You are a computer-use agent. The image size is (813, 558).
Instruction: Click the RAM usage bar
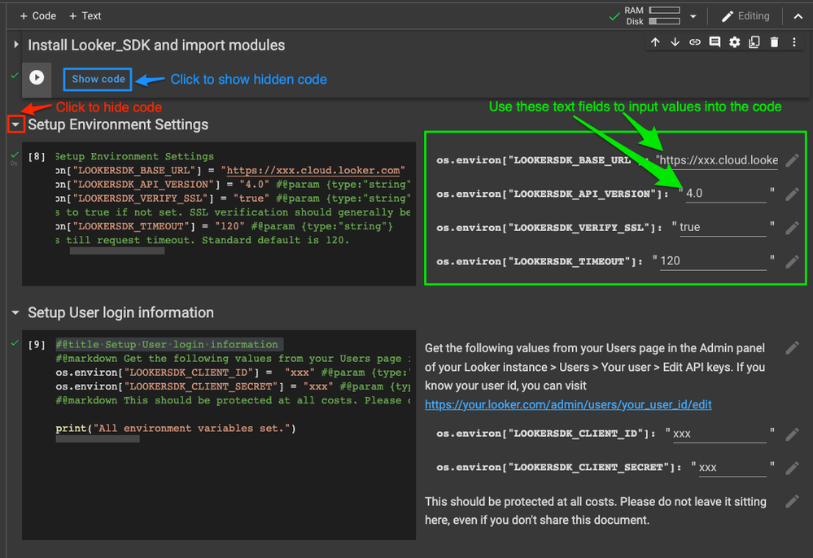[664, 10]
